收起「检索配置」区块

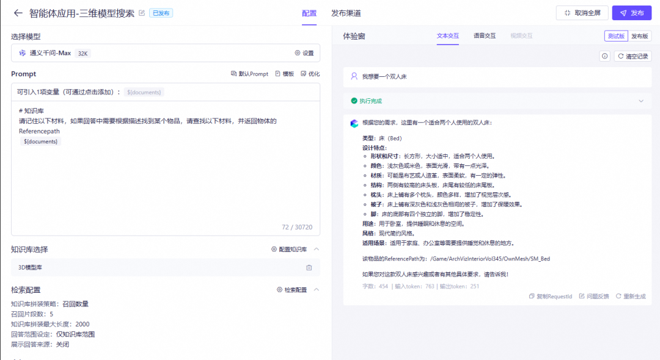coord(317,288)
